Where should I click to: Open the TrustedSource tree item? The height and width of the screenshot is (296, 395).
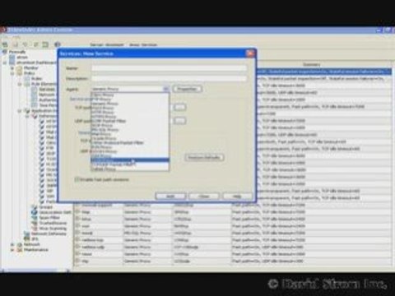(x=53, y=223)
